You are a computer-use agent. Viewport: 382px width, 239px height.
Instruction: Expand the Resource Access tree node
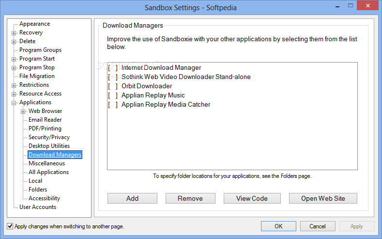tap(14, 94)
